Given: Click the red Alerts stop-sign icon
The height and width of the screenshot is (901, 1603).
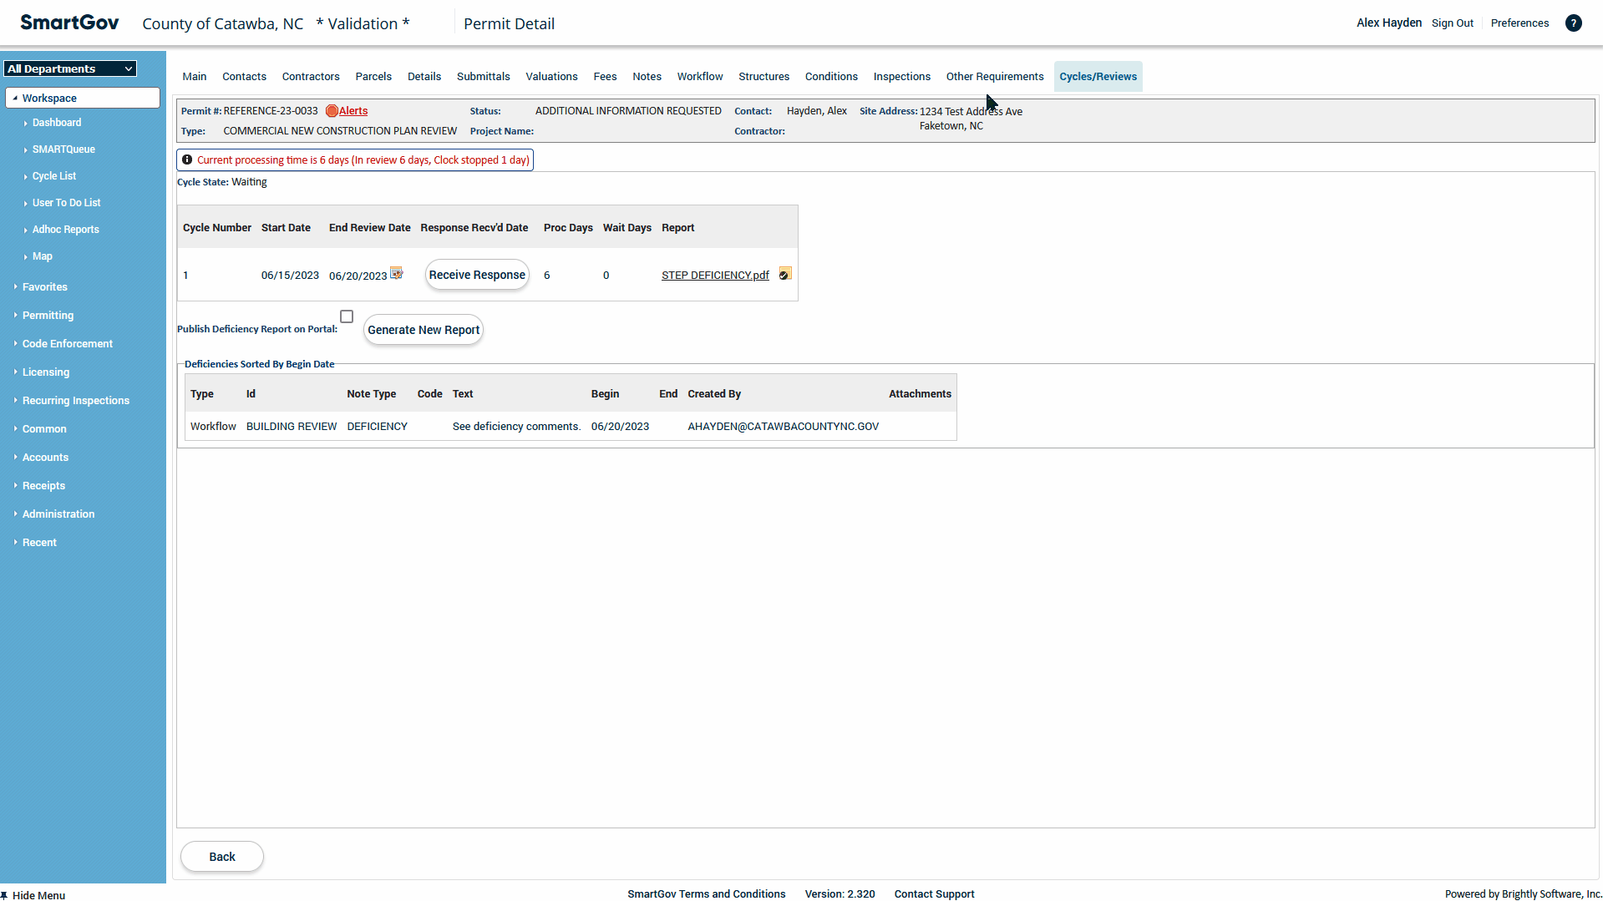Looking at the screenshot, I should pyautogui.click(x=332, y=111).
